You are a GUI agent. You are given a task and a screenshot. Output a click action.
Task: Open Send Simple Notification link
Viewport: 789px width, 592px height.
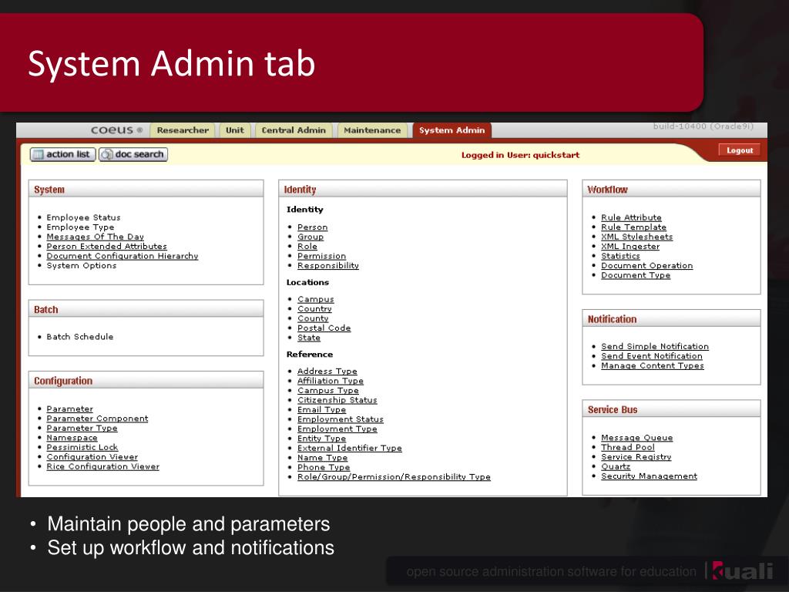pos(655,346)
